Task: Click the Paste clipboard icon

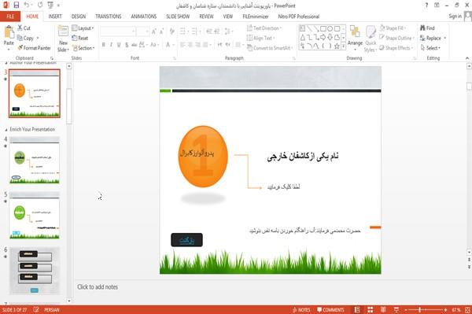Action: point(9,32)
